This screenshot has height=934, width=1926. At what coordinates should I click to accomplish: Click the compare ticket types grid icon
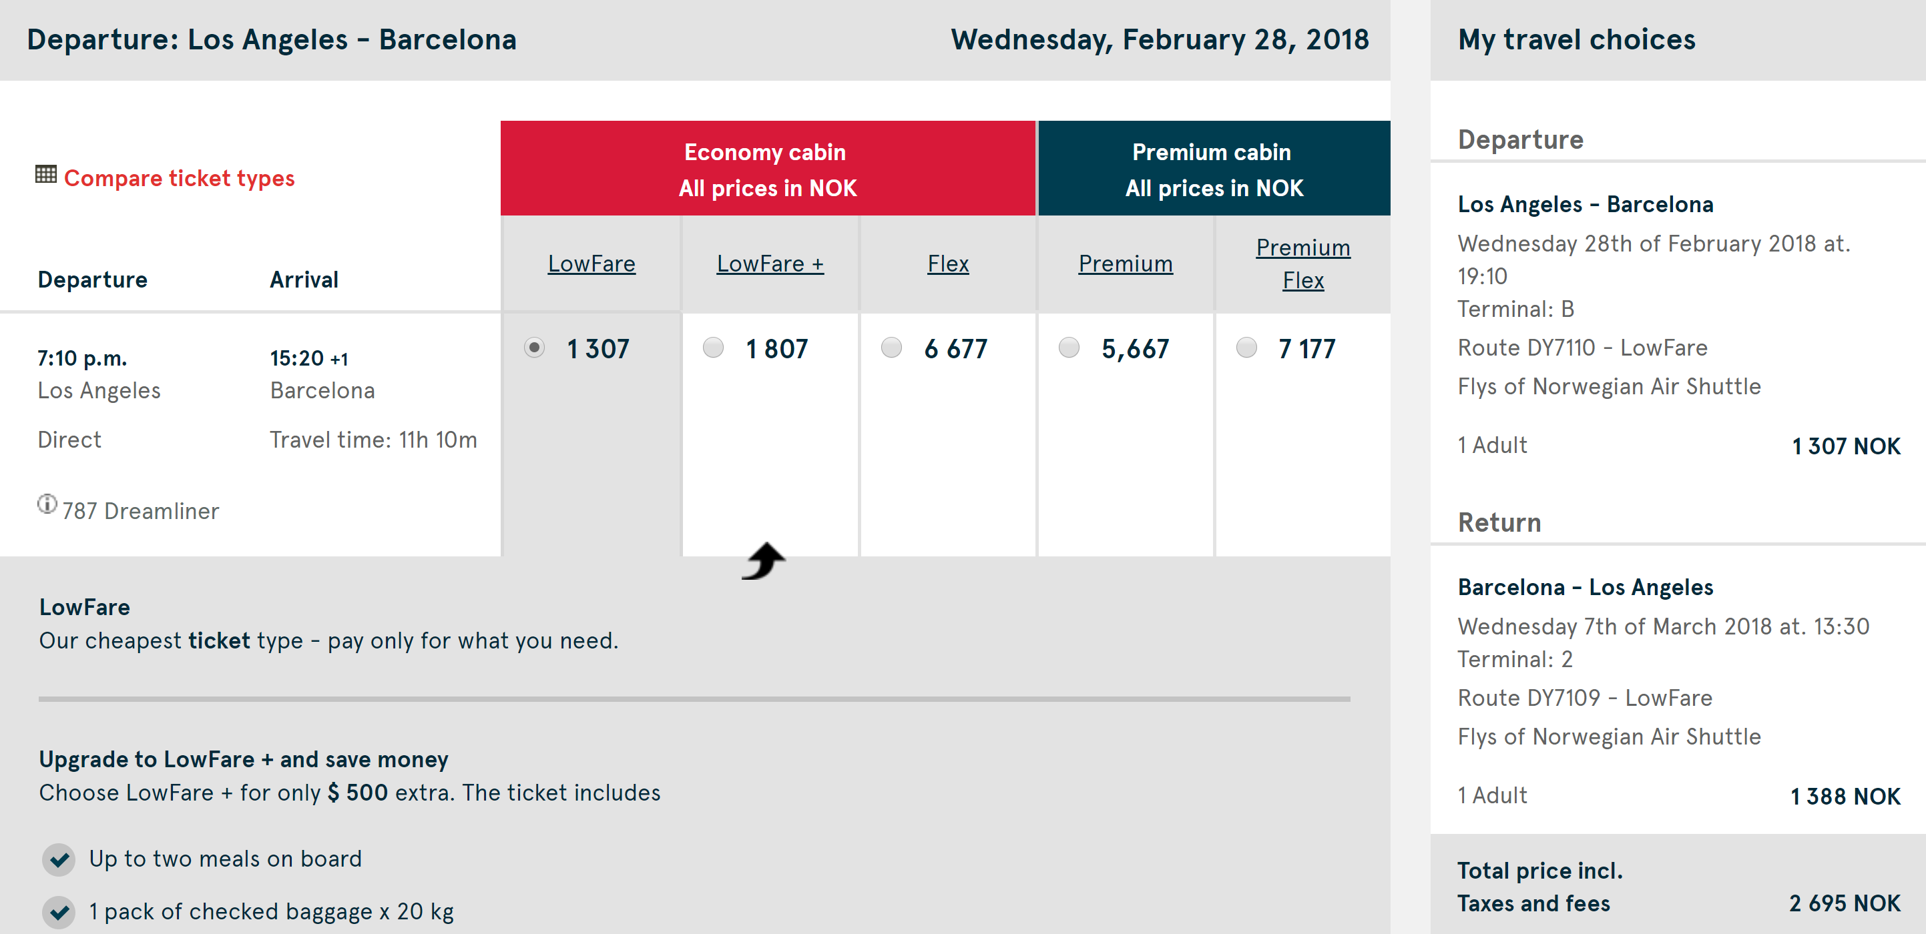pos(45,174)
